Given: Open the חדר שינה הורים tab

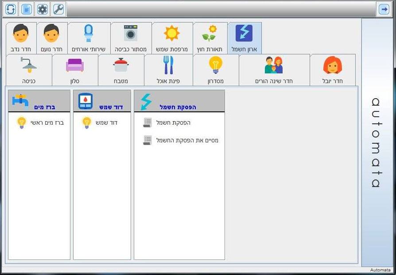Looking at the screenshot, I should [x=274, y=70].
